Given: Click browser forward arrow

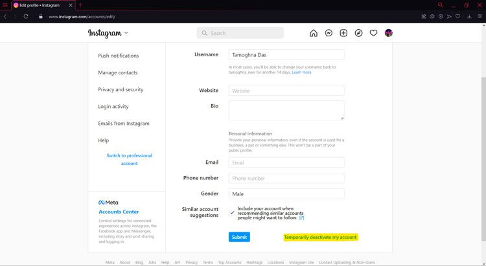Looking at the screenshot, I should (x=15, y=16).
